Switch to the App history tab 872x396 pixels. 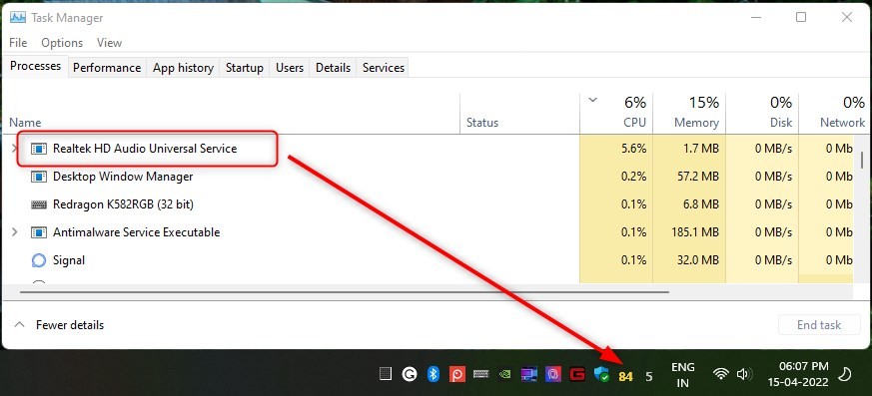pos(183,68)
